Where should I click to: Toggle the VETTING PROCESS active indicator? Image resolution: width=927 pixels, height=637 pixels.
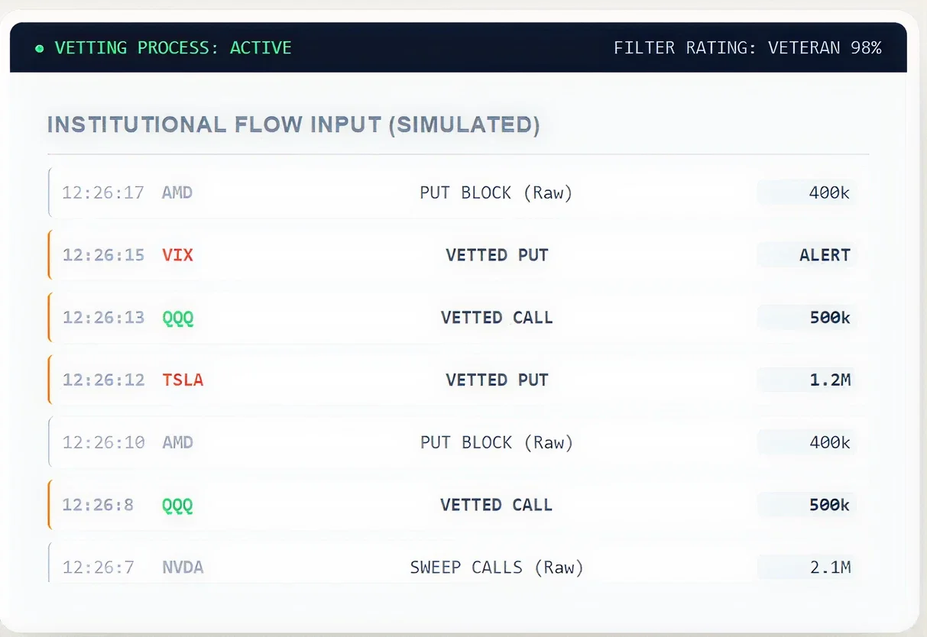coord(173,47)
